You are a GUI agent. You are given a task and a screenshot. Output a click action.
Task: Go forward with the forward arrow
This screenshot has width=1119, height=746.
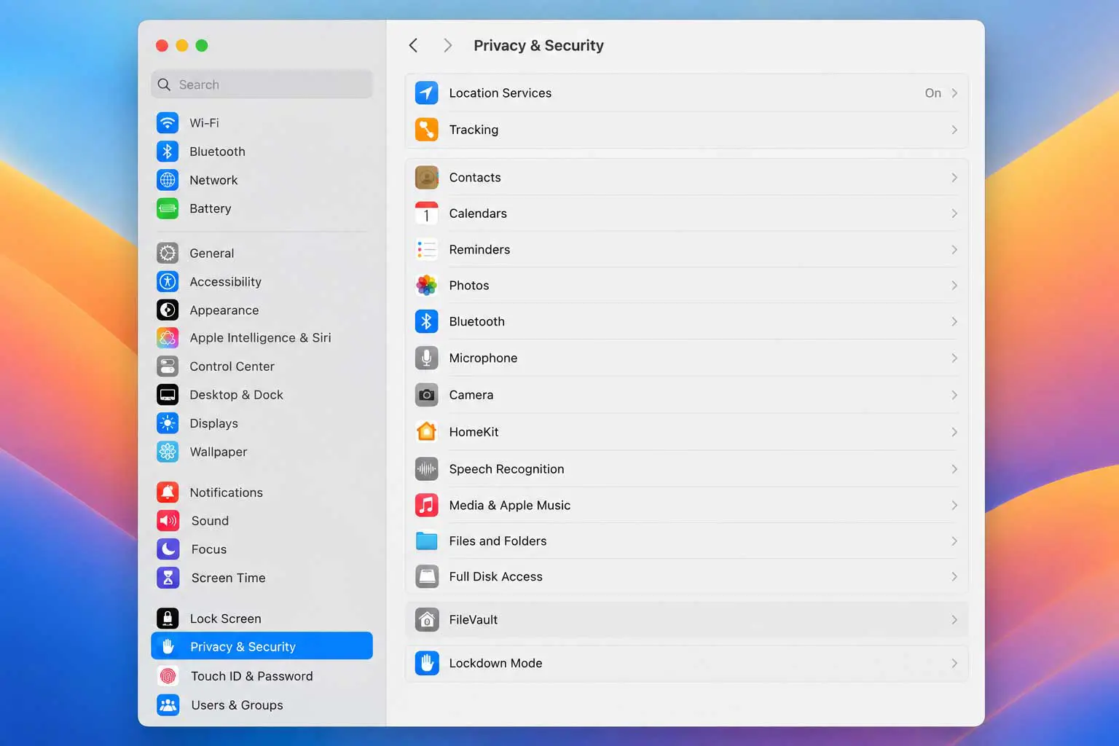point(447,45)
